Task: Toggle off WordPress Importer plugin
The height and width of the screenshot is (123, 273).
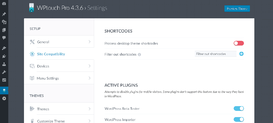Action: [239, 119]
